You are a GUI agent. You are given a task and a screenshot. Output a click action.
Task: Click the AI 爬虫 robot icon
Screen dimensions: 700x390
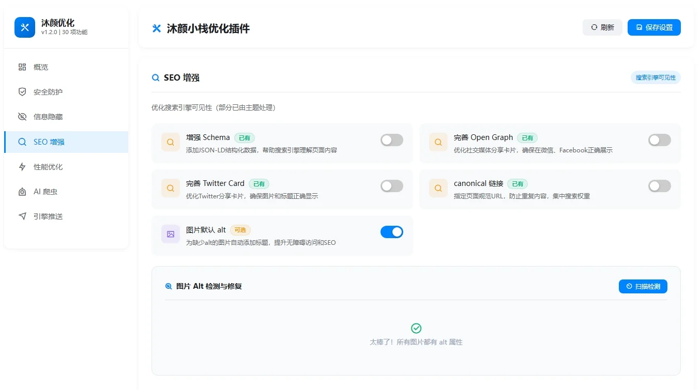click(22, 192)
